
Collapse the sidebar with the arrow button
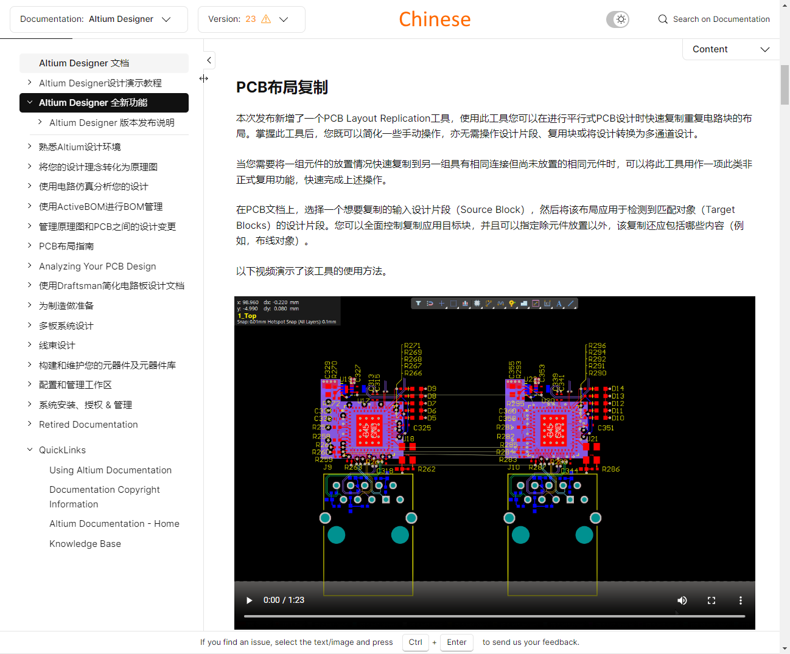[209, 60]
